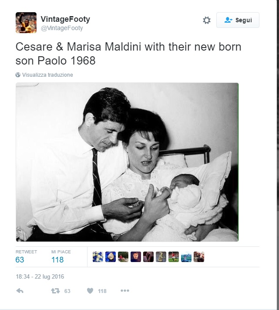279x310 pixels.
Task: Open the gear settings dropdown
Action: pyautogui.click(x=207, y=20)
